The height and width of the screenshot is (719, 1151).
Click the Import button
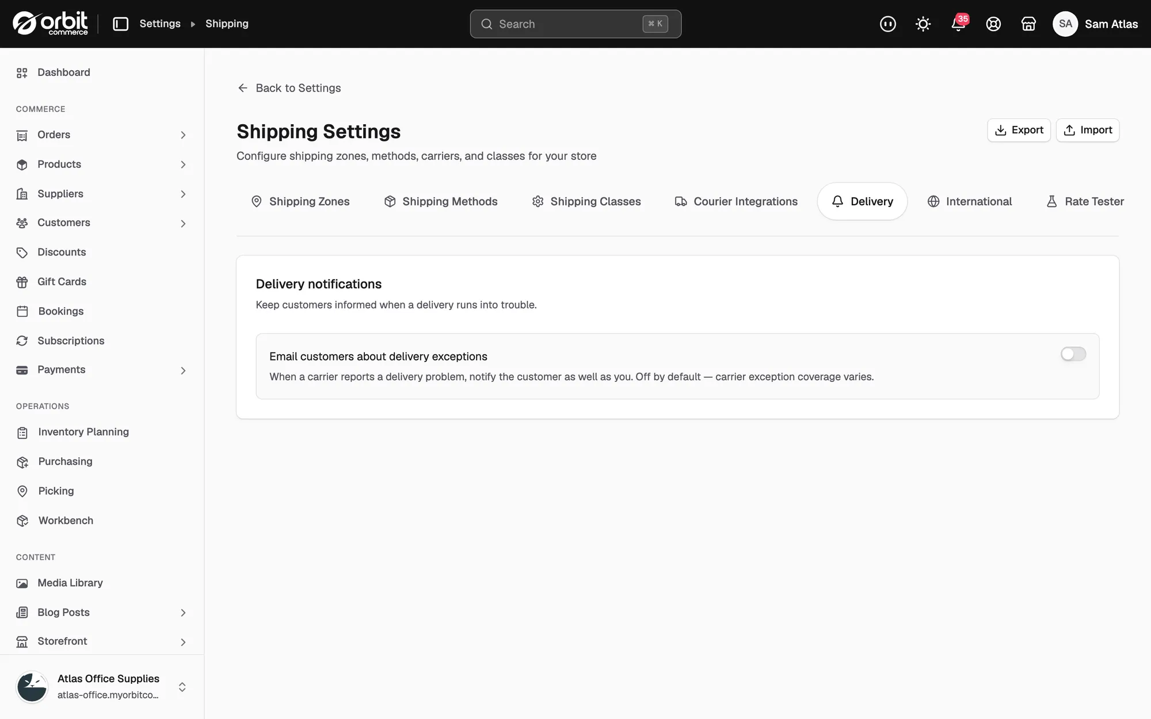pyautogui.click(x=1088, y=130)
